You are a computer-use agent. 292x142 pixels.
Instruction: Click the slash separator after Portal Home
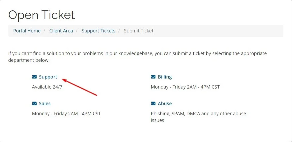[x=45, y=31]
